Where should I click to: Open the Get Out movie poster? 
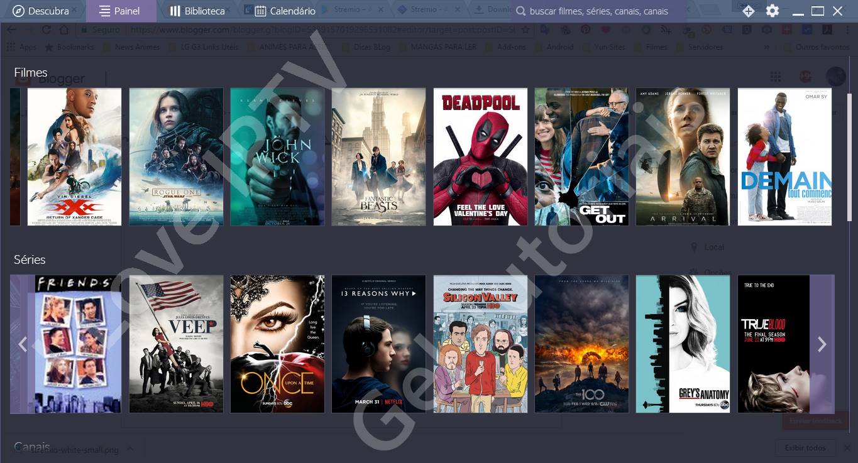pos(581,156)
